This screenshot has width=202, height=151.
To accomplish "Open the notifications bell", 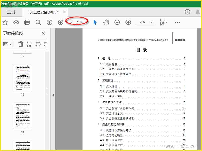I will pyautogui.click(x=198, y=12).
